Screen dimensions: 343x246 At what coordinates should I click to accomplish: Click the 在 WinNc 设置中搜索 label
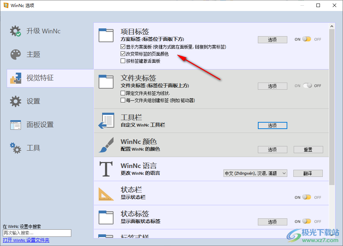pyautogui.click(x=22, y=227)
